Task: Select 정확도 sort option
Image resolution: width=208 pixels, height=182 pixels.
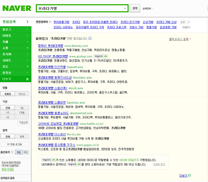Action: point(8,94)
